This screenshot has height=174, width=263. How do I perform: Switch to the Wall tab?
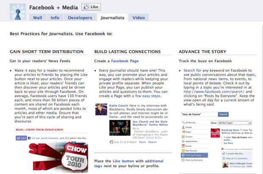coord(37,18)
